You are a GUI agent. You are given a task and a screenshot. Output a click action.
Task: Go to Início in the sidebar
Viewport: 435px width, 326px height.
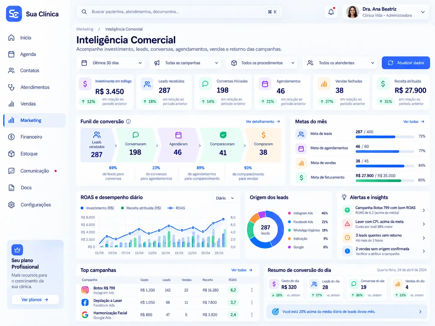tap(35, 38)
